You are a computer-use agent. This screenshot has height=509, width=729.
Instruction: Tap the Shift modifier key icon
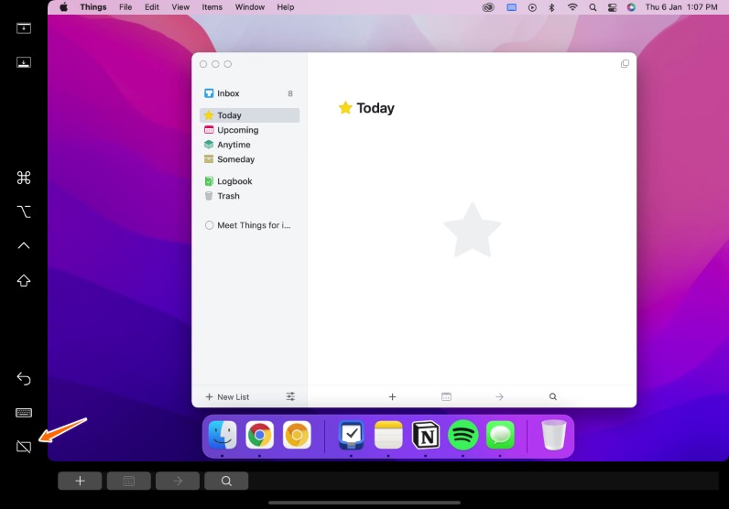click(x=24, y=281)
